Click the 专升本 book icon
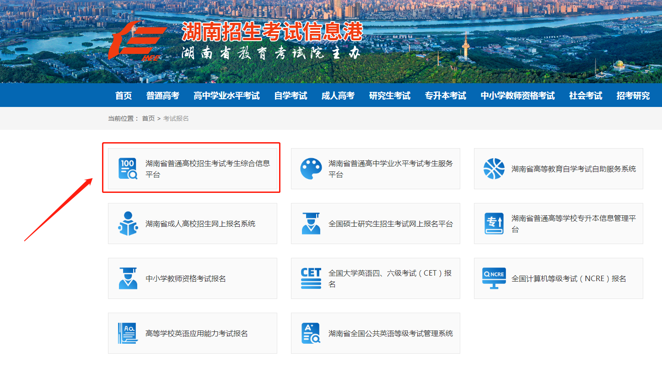The image size is (662, 373). 494,224
